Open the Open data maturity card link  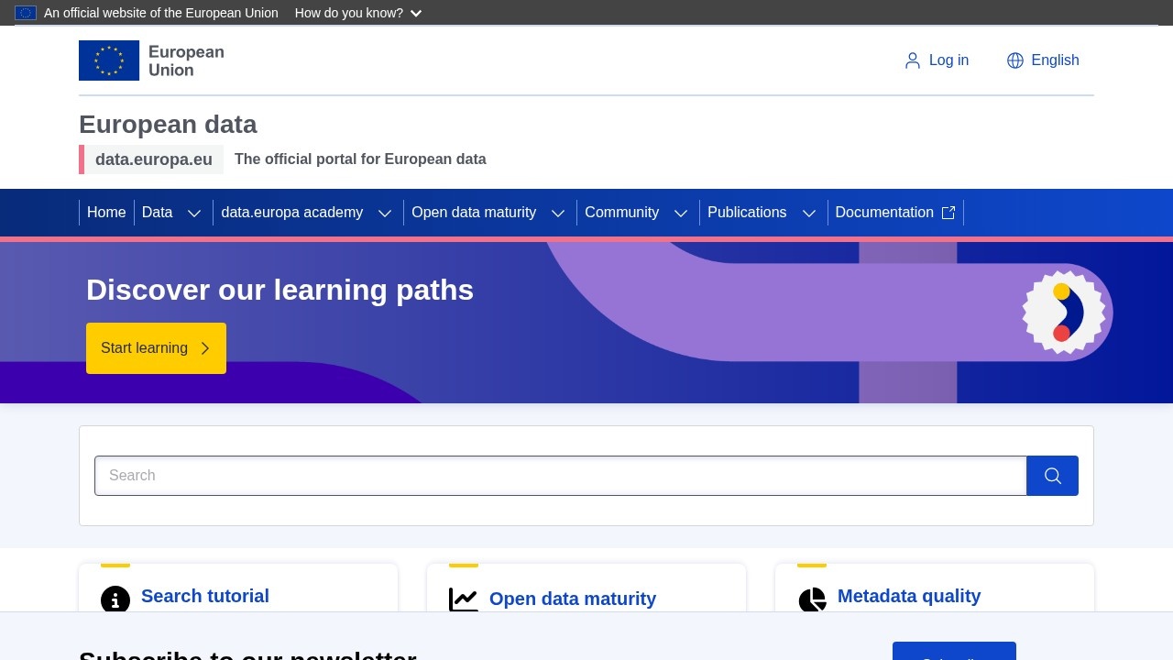click(x=573, y=599)
